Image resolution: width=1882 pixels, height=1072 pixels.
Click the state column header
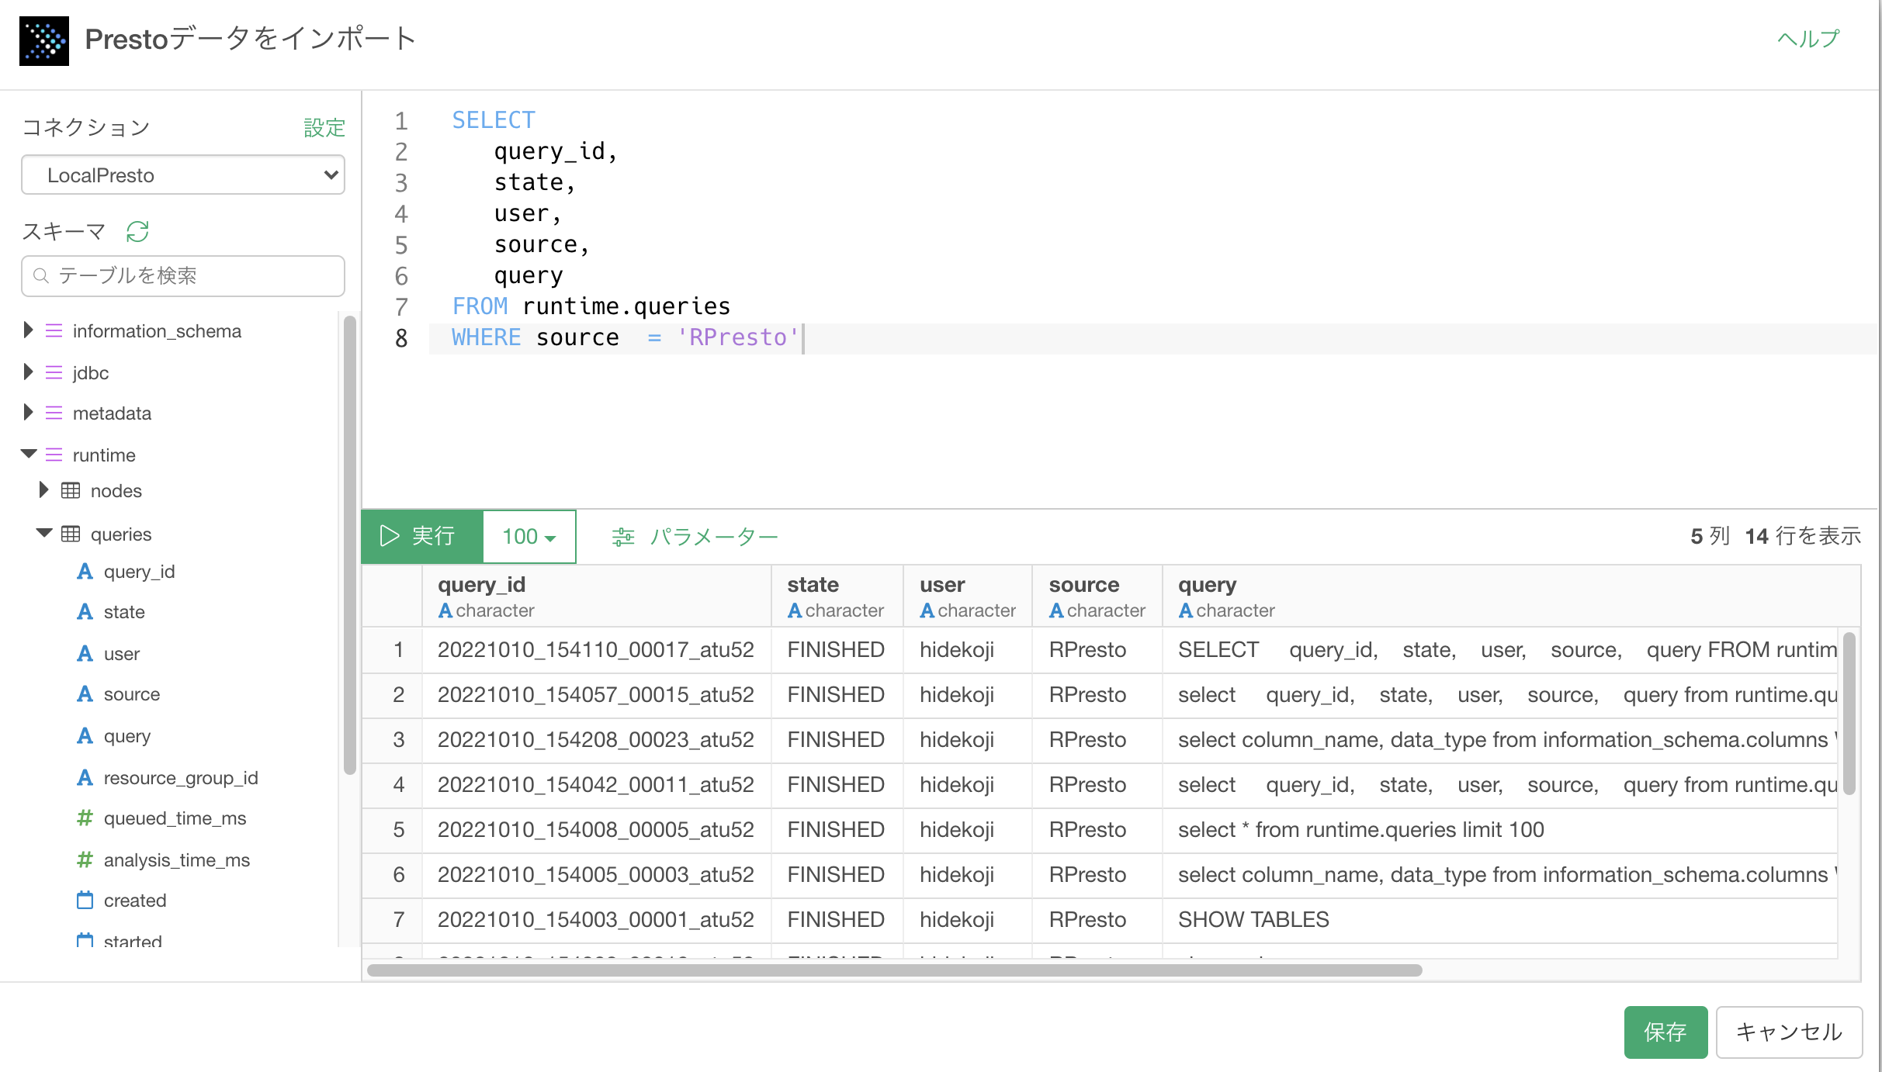(837, 597)
